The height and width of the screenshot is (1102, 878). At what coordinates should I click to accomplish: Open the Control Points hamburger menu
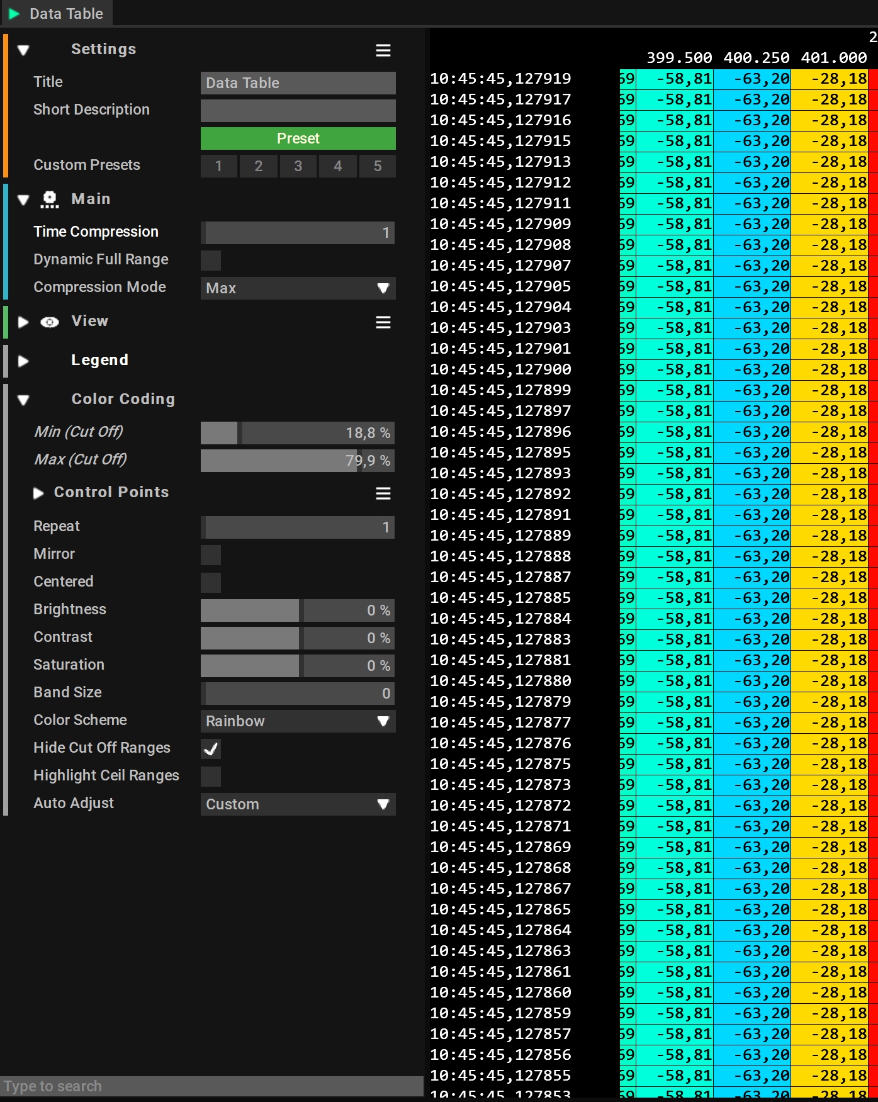tap(383, 493)
